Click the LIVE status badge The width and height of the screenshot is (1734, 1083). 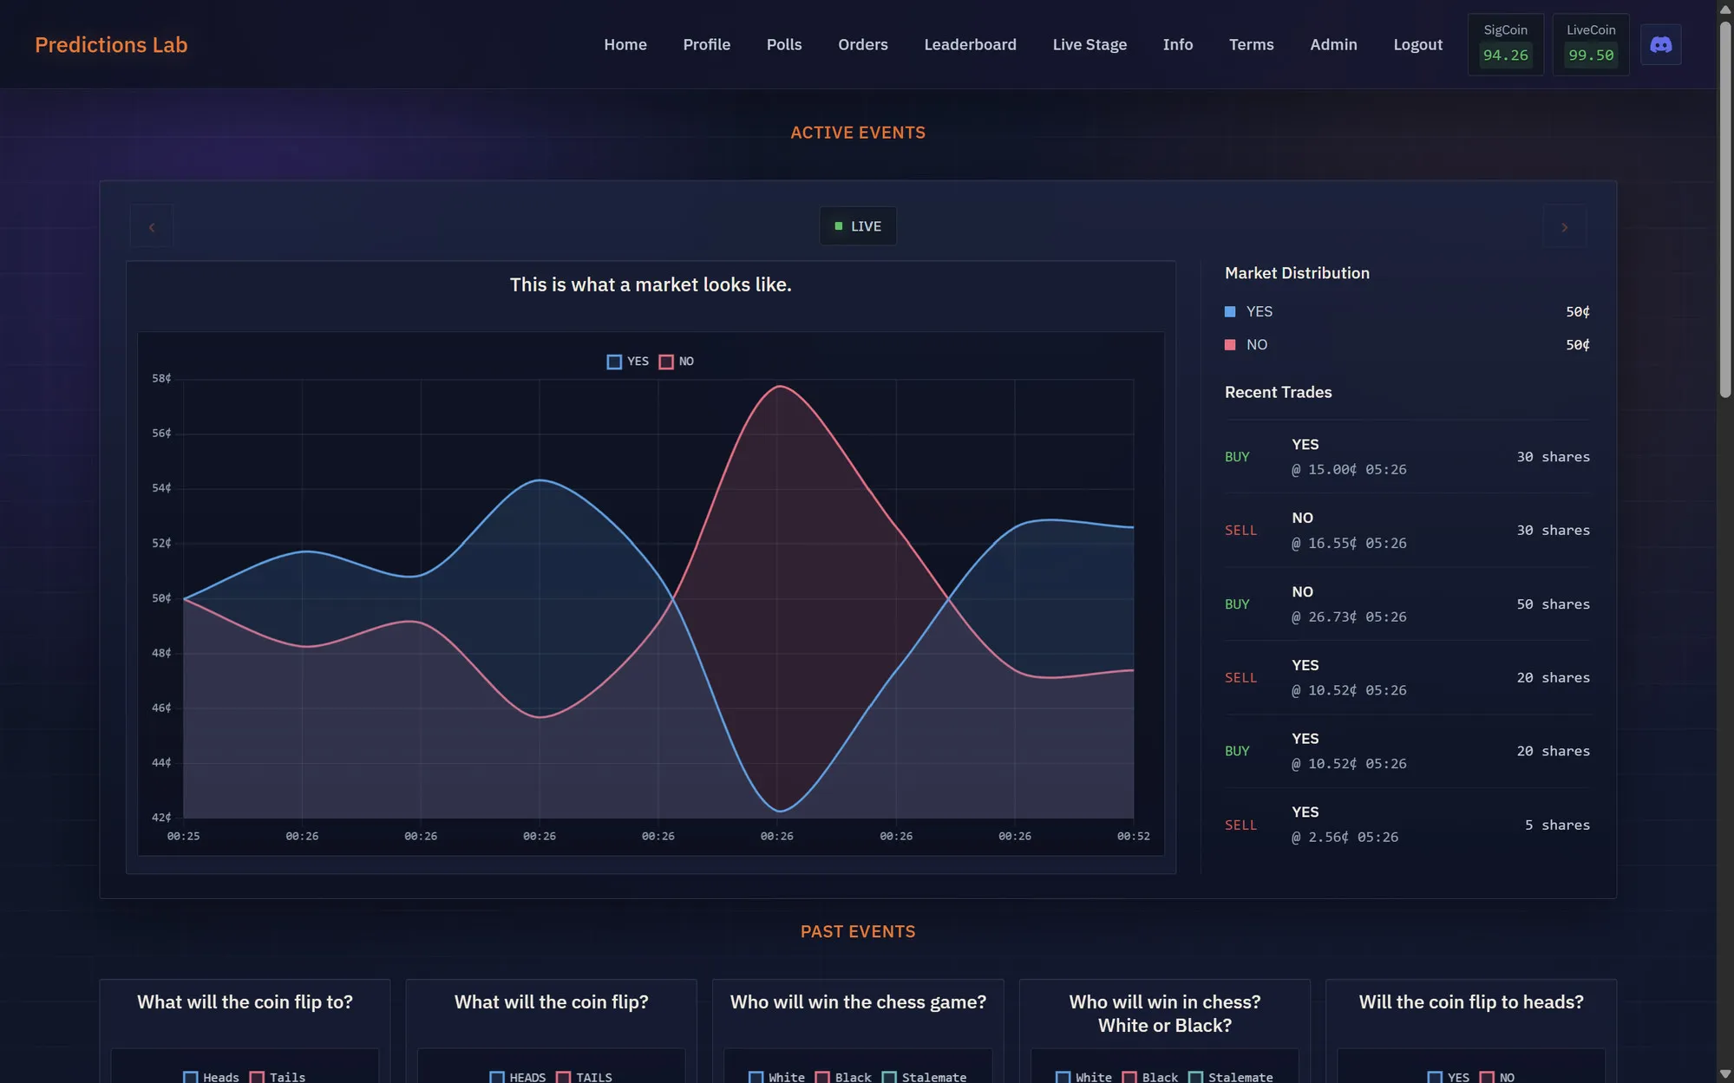[x=858, y=226]
